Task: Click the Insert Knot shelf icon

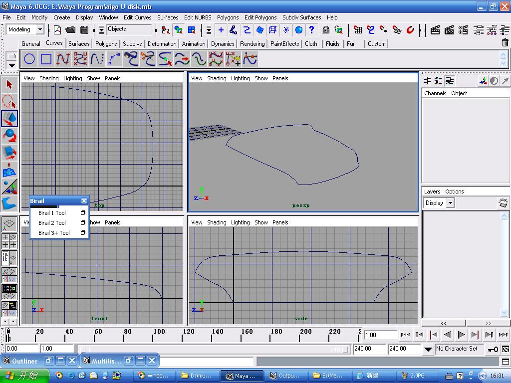Action: pos(165,59)
